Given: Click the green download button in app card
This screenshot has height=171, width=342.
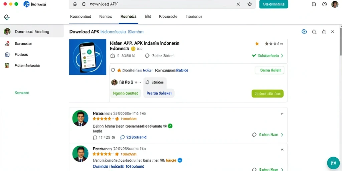Looking at the screenshot, I should click(268, 94).
